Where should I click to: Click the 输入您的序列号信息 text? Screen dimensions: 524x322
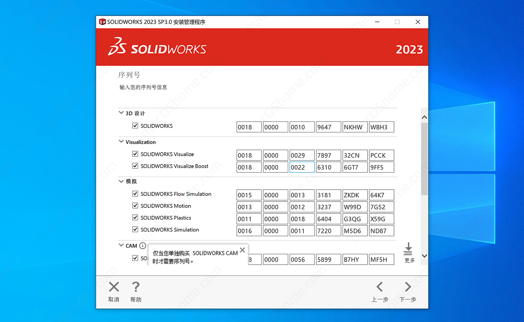(143, 87)
